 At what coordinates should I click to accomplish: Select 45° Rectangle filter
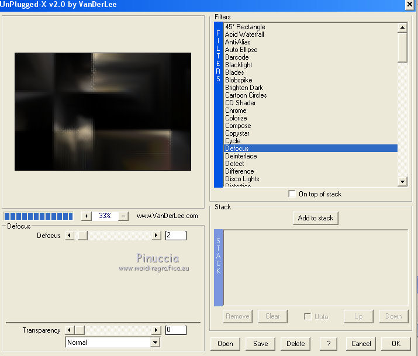coord(310,27)
